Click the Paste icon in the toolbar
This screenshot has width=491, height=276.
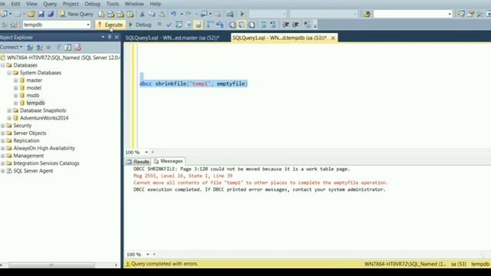coord(162,14)
